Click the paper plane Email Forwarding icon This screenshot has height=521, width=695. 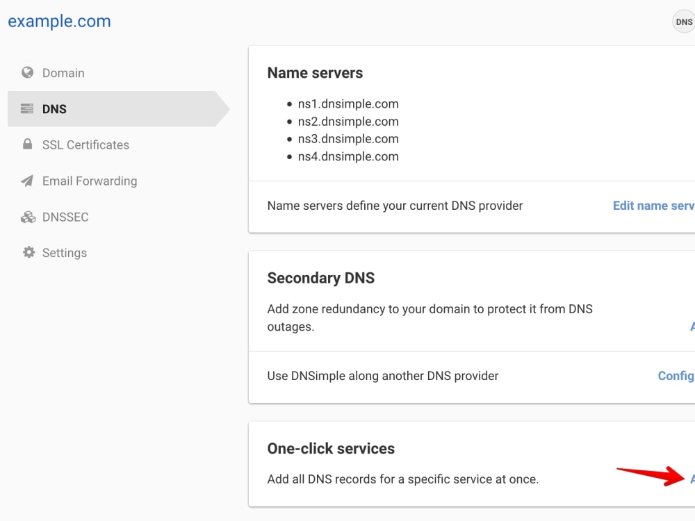pyautogui.click(x=27, y=181)
